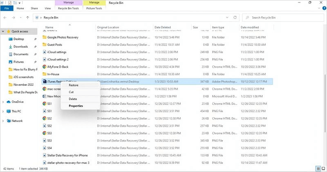Image resolution: width=327 pixels, height=172 pixels.
Task: Select the stellar-photo-recovery-for-mac 3 file
Action: 68,163
